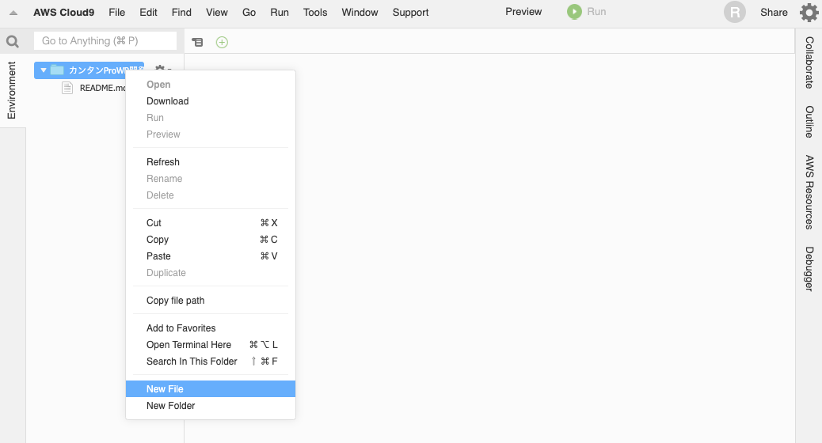Click the README.md file icon
Screen dimensions: 822x443
click(x=67, y=88)
